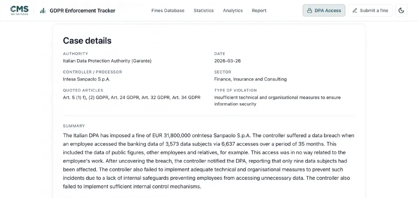418x198 pixels.
Task: Click the CMS law-tax-future logo
Action: click(x=19, y=10)
